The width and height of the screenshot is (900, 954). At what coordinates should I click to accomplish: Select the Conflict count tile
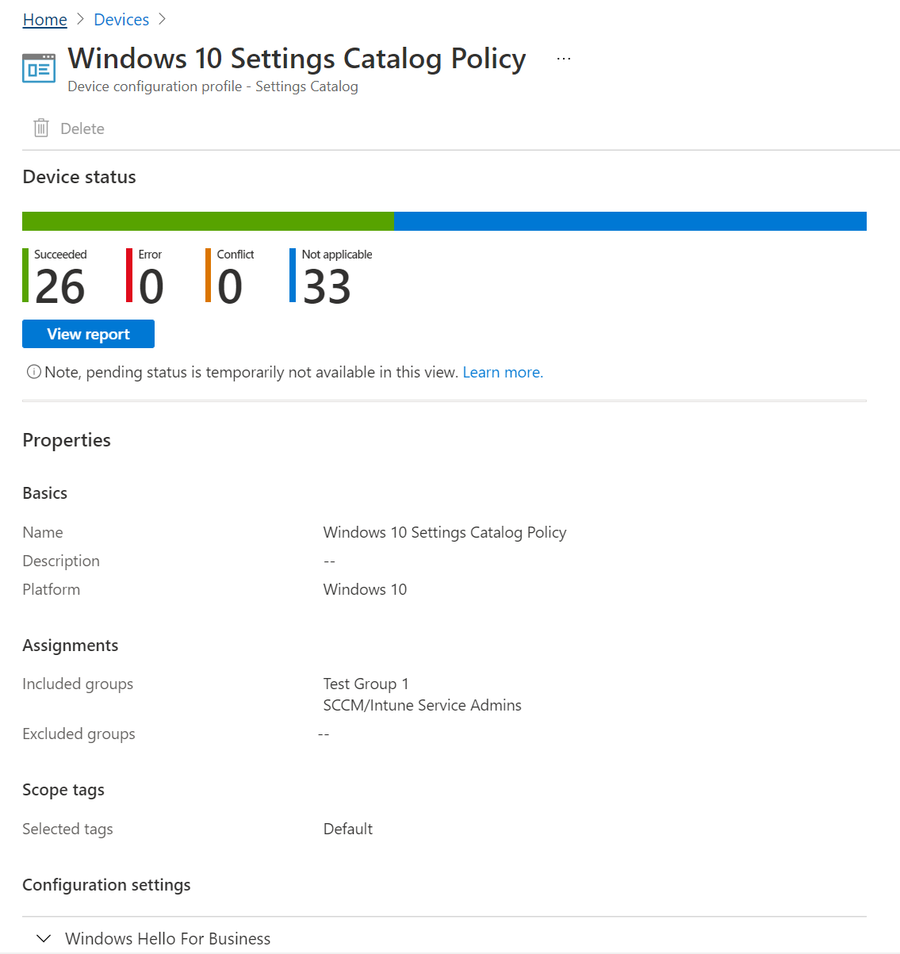coord(230,276)
